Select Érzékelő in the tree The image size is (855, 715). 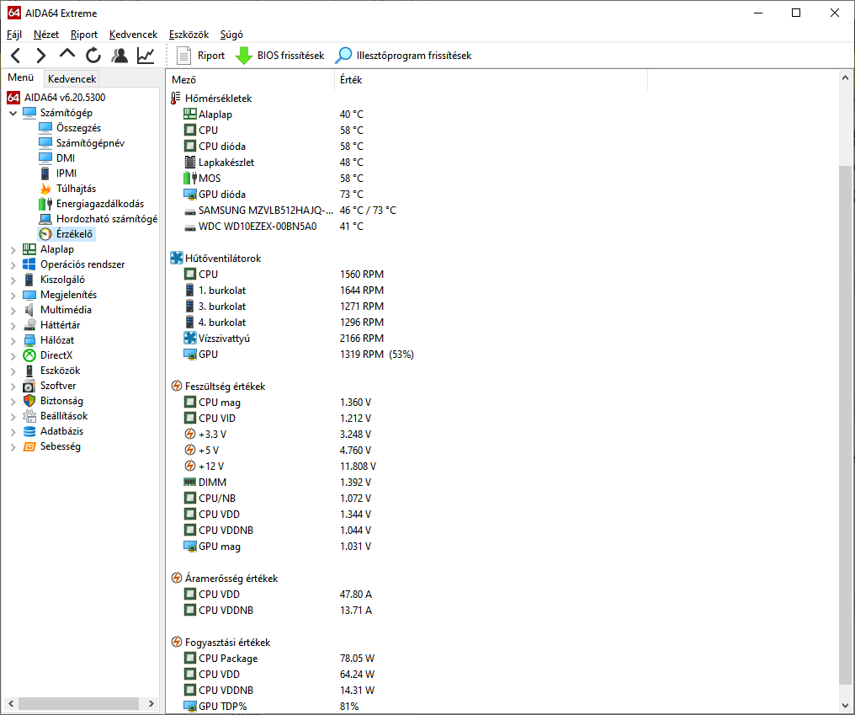pos(74,234)
